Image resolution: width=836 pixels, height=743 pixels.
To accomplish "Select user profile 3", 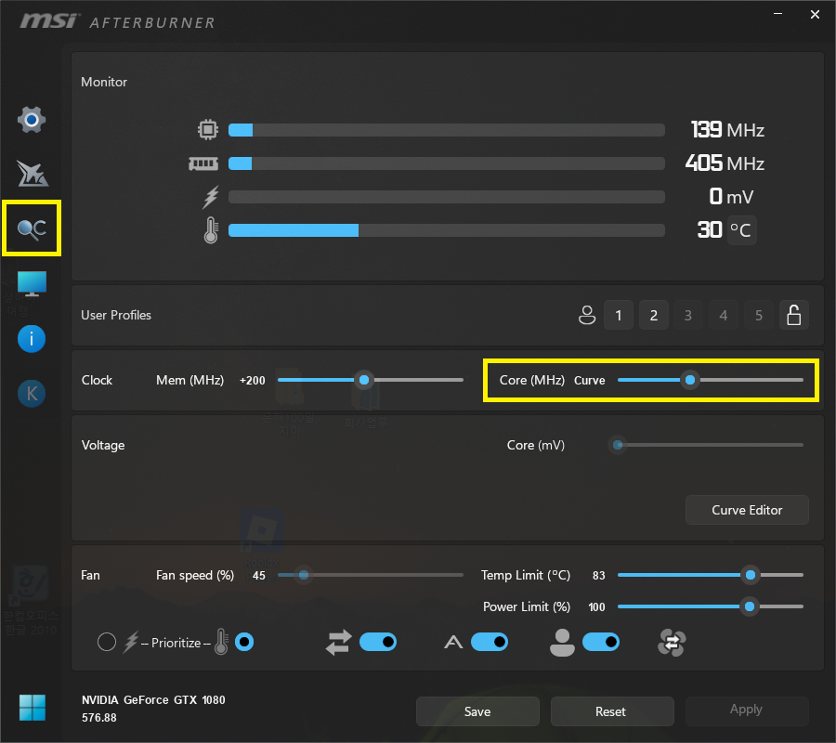I will (688, 315).
